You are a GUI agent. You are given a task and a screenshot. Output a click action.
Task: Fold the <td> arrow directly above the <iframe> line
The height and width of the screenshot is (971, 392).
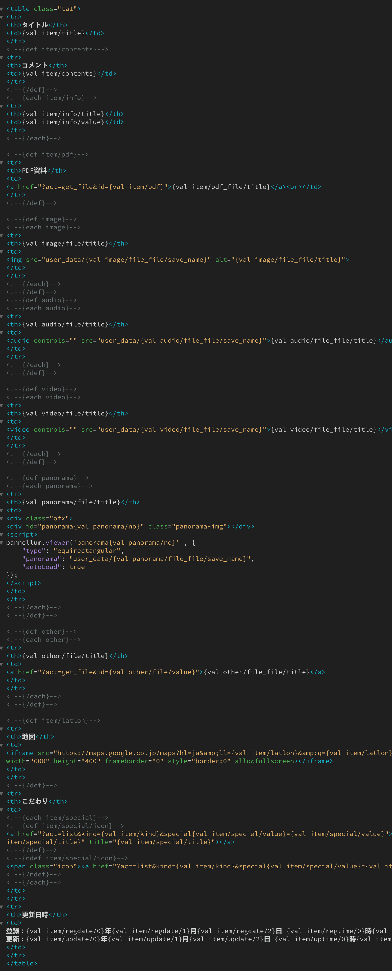(x=2, y=745)
